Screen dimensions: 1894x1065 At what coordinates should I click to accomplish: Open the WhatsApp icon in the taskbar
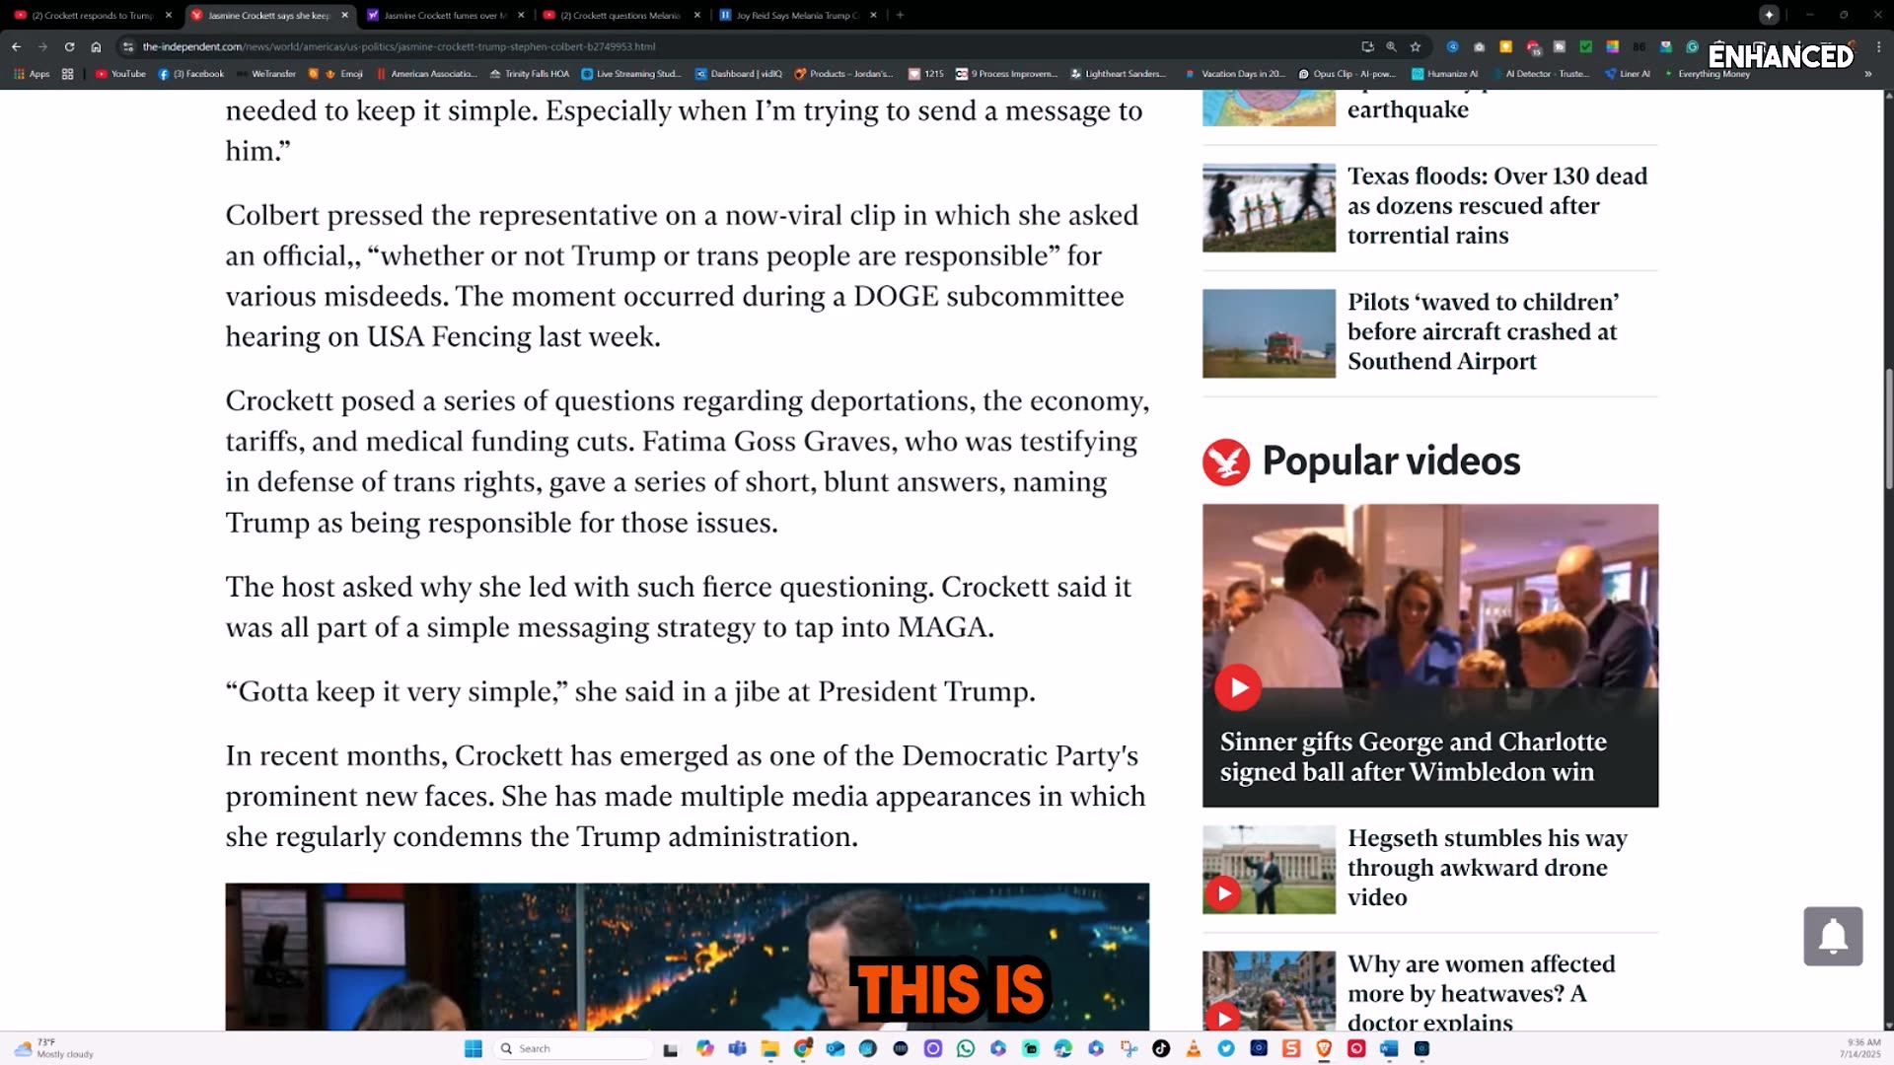tap(966, 1048)
